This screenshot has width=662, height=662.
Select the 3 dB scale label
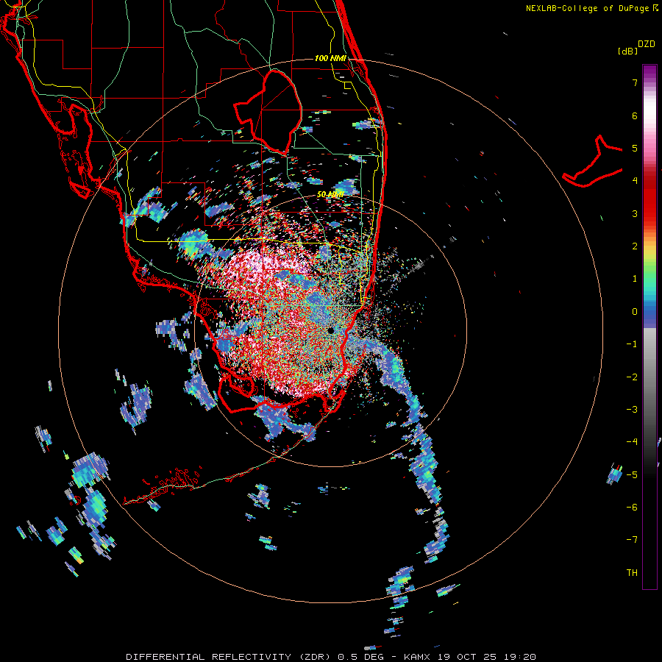pyautogui.click(x=635, y=213)
